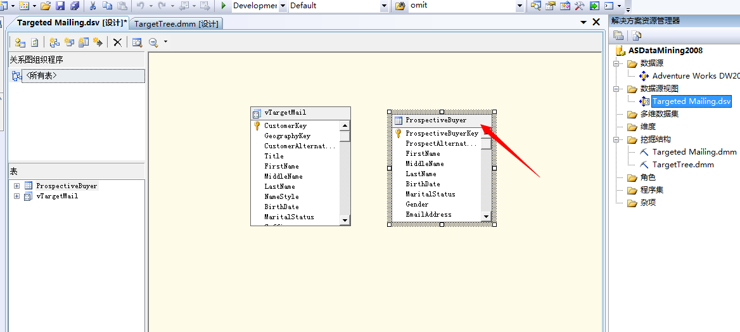Copy the selection
This screenshot has height=332, width=740.
(x=107, y=6)
